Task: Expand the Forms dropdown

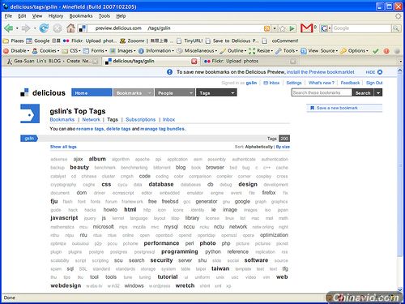Action: coord(95,51)
